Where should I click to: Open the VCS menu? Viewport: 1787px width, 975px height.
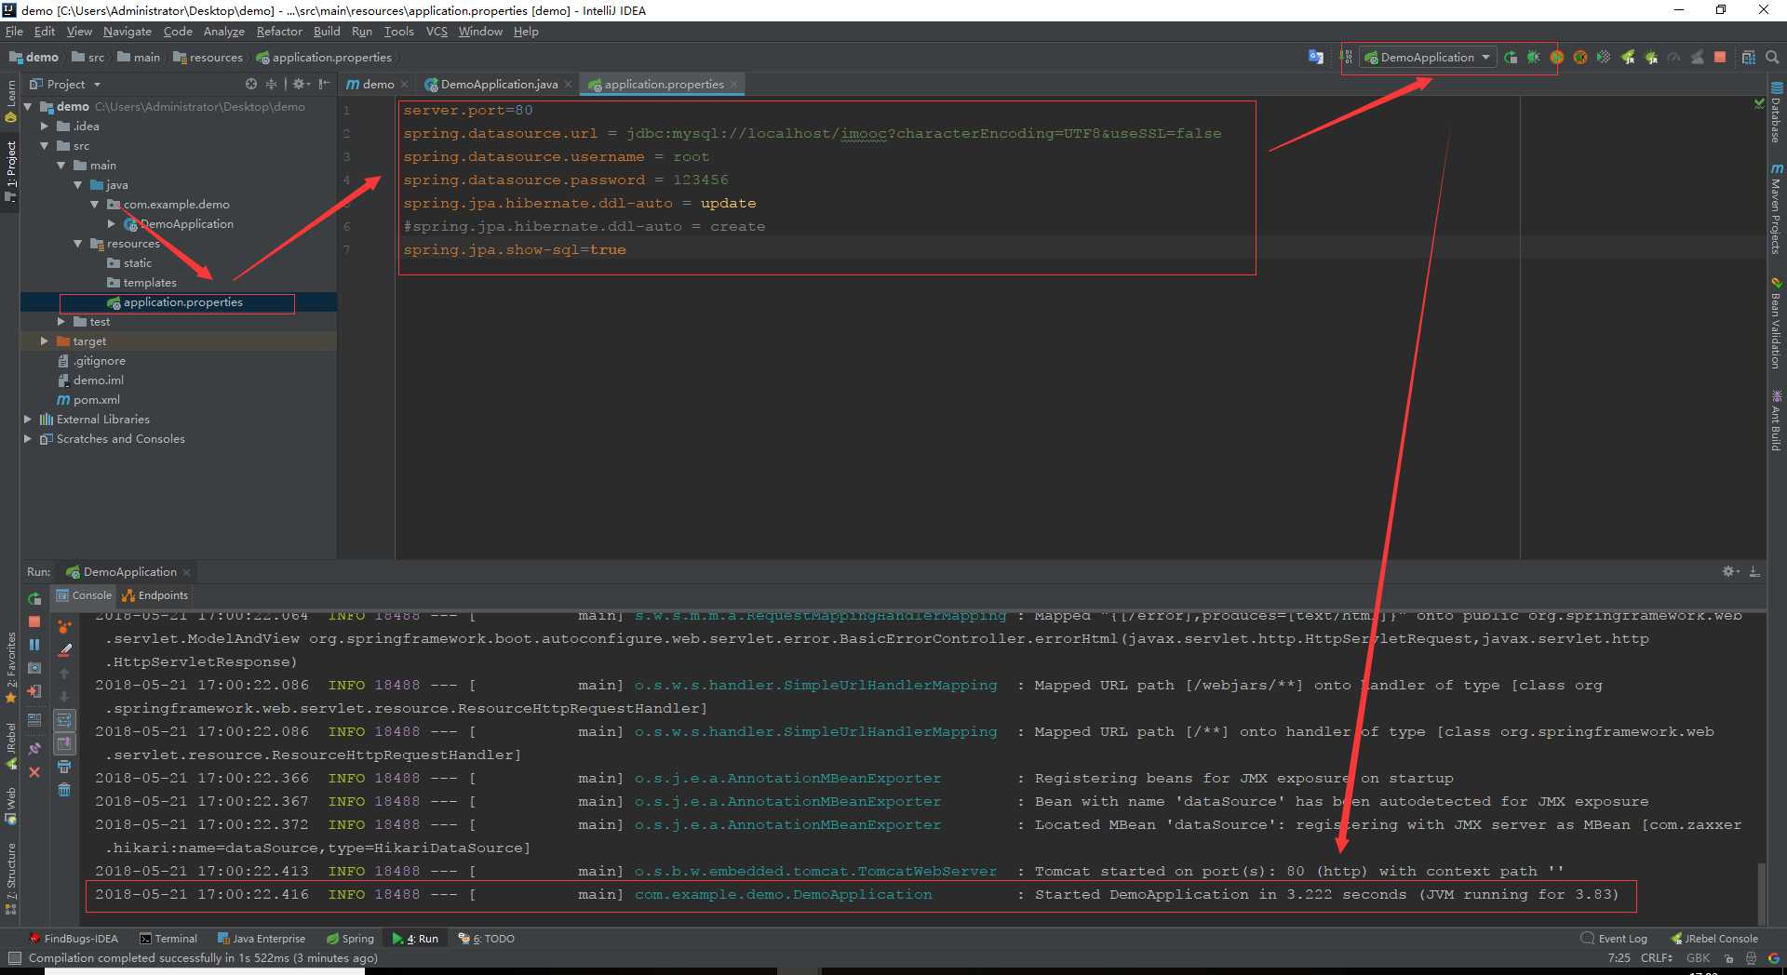pos(437,32)
